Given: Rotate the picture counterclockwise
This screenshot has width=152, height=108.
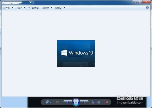Looking at the screenshot, I should tap(93, 102).
